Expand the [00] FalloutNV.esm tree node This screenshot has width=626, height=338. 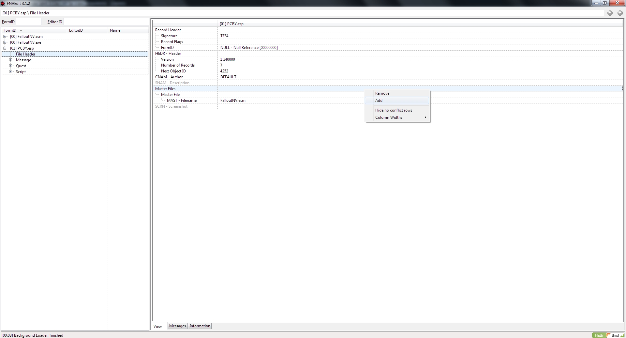coord(5,37)
